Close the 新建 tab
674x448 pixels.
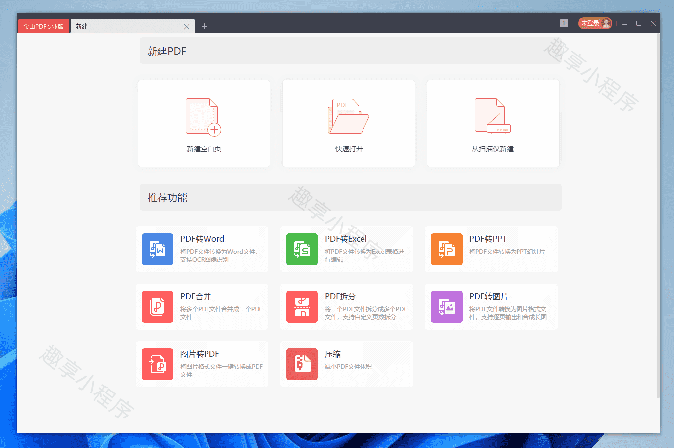click(x=187, y=27)
